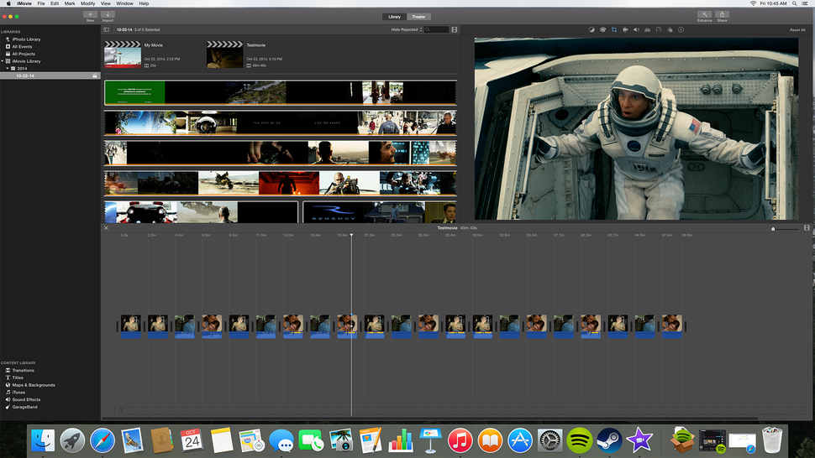Select All Projects in the sidebar
This screenshot has width=815, height=458.
click(24, 54)
